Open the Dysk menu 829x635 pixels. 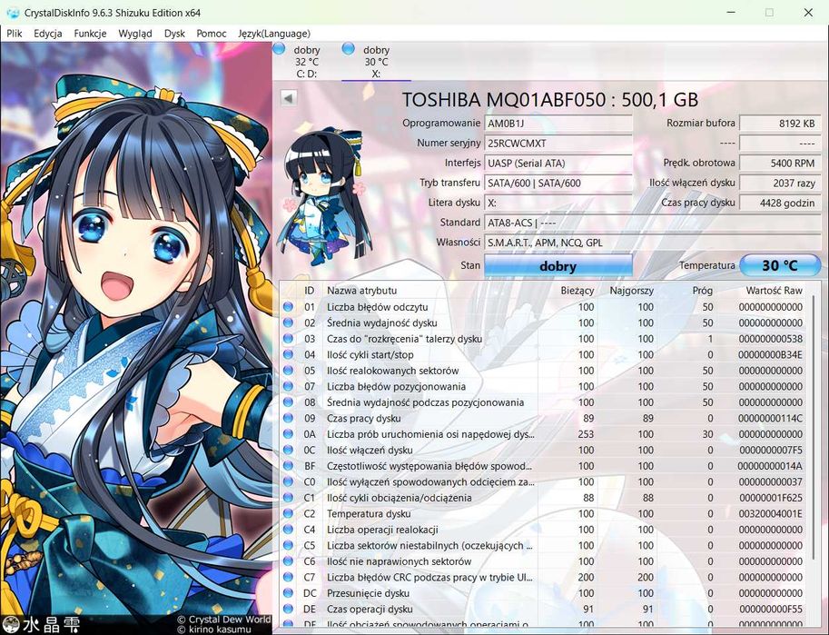point(174,34)
